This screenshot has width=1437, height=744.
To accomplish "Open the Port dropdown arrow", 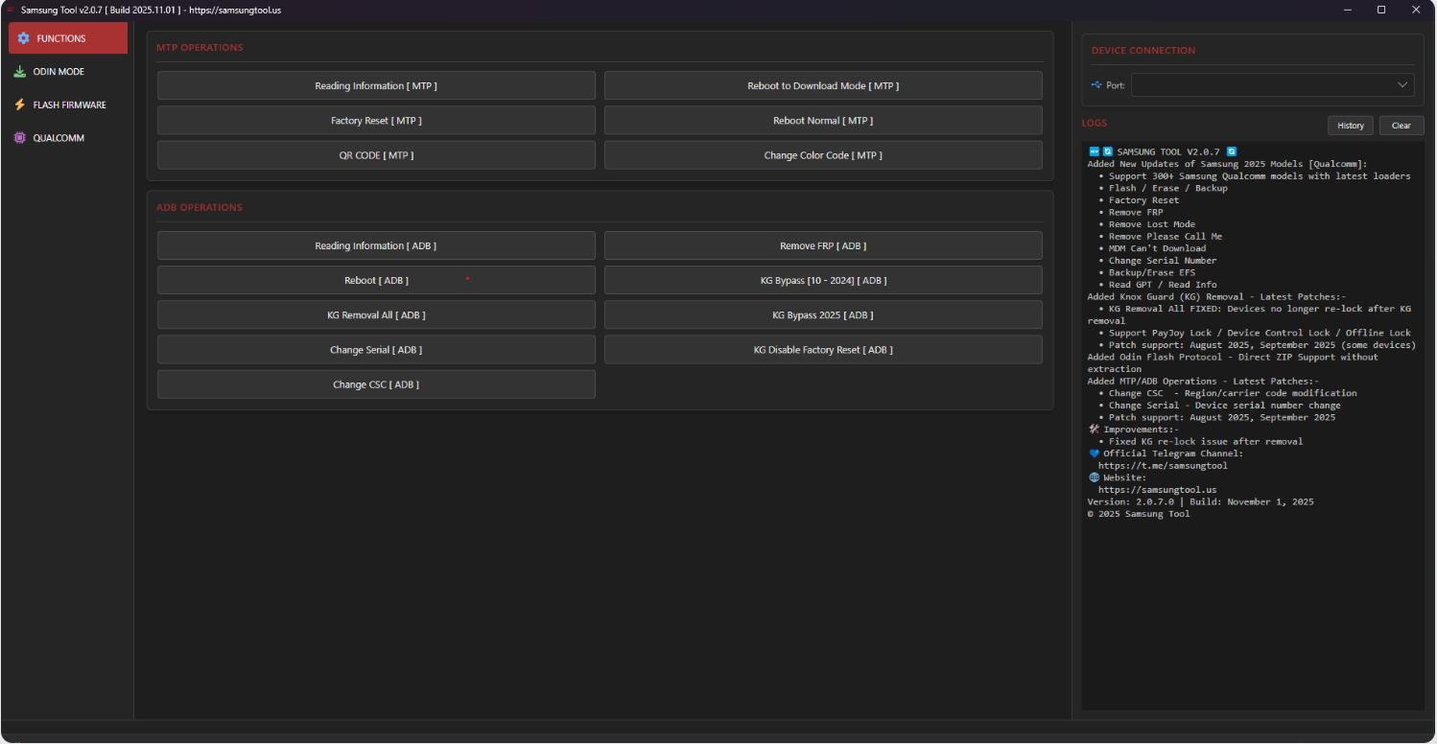I will click(x=1402, y=85).
